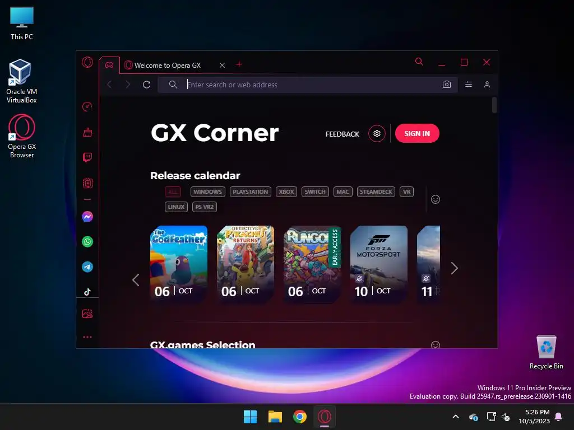Toggle the PLAYSTATION platform filter
The height and width of the screenshot is (430, 574).
click(251, 191)
